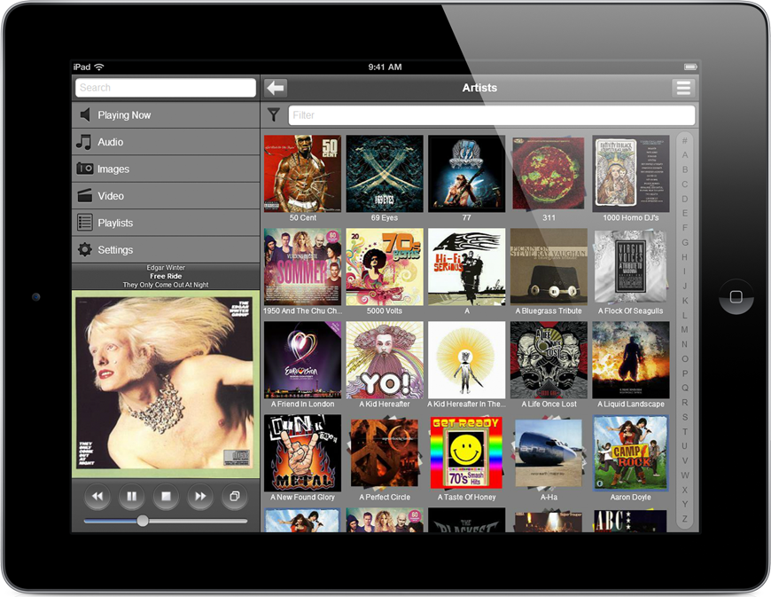
Task: Open the Settings section
Action: [x=166, y=249]
